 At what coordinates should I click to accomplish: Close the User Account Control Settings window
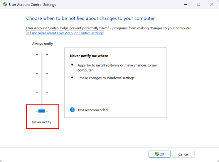click(x=212, y=5)
